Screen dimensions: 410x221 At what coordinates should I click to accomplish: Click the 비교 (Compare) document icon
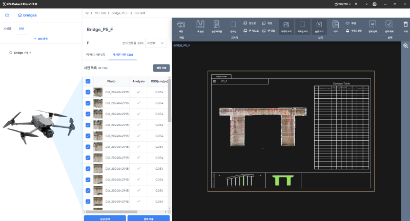tap(336, 24)
